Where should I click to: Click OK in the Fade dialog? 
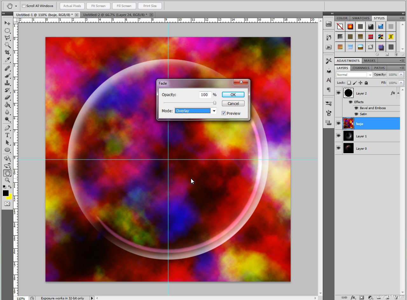[x=233, y=95]
